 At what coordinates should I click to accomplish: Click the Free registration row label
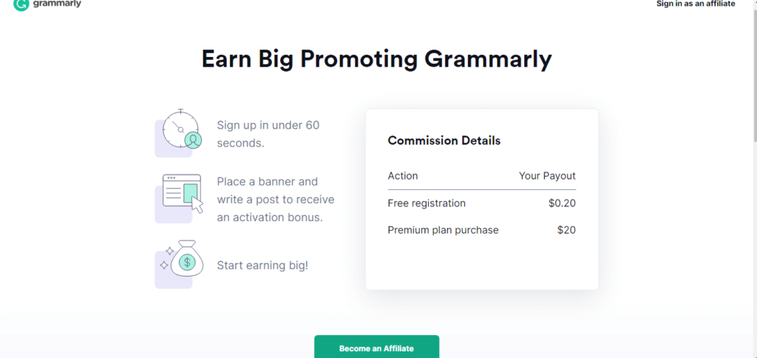[x=427, y=203]
